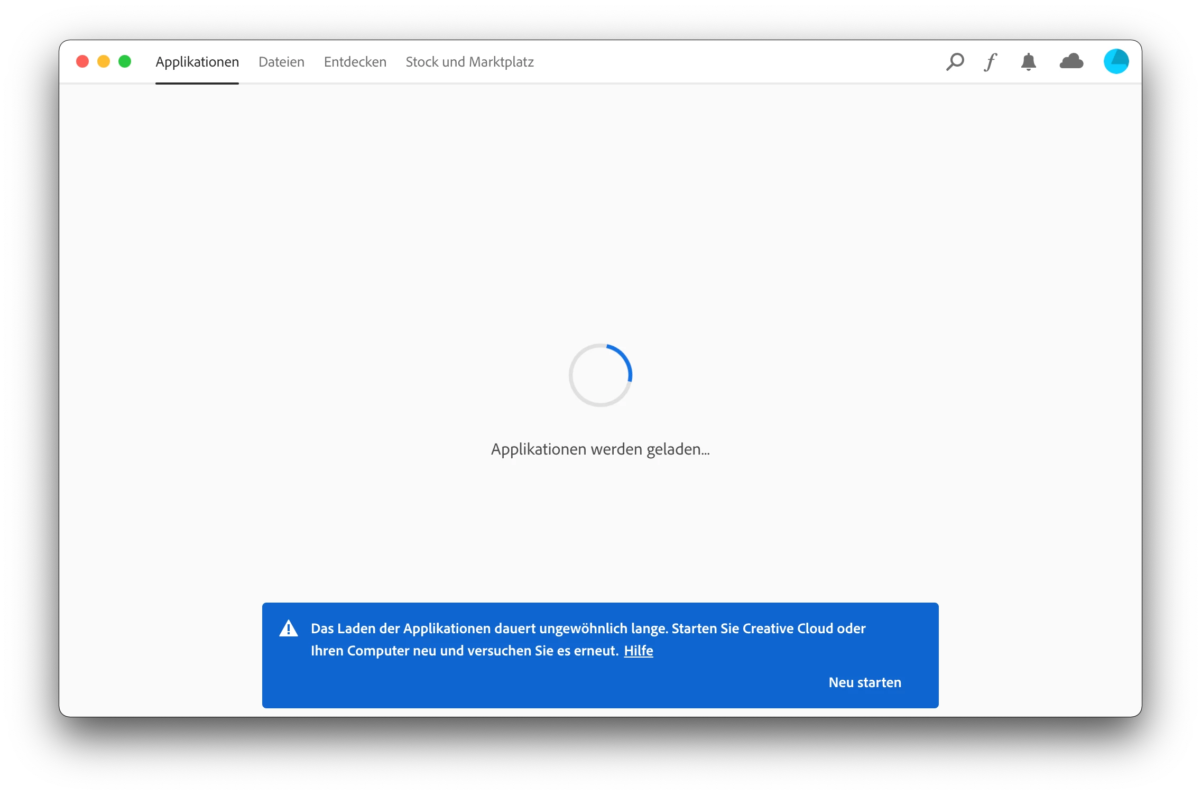The image size is (1201, 795).
Task: Open the fonts manager f icon
Action: click(991, 62)
